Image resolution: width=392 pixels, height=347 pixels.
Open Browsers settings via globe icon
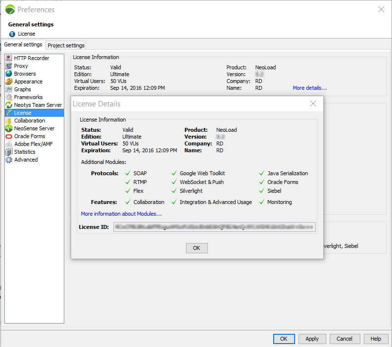point(9,74)
